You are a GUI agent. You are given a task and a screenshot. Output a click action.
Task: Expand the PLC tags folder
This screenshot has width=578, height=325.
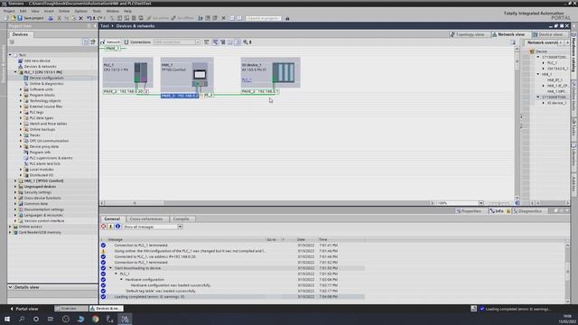coord(21,112)
